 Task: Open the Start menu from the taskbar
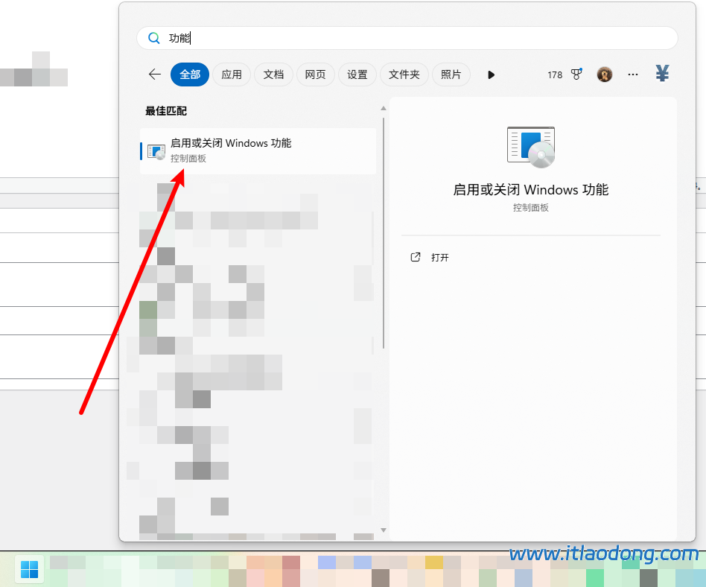pyautogui.click(x=28, y=569)
